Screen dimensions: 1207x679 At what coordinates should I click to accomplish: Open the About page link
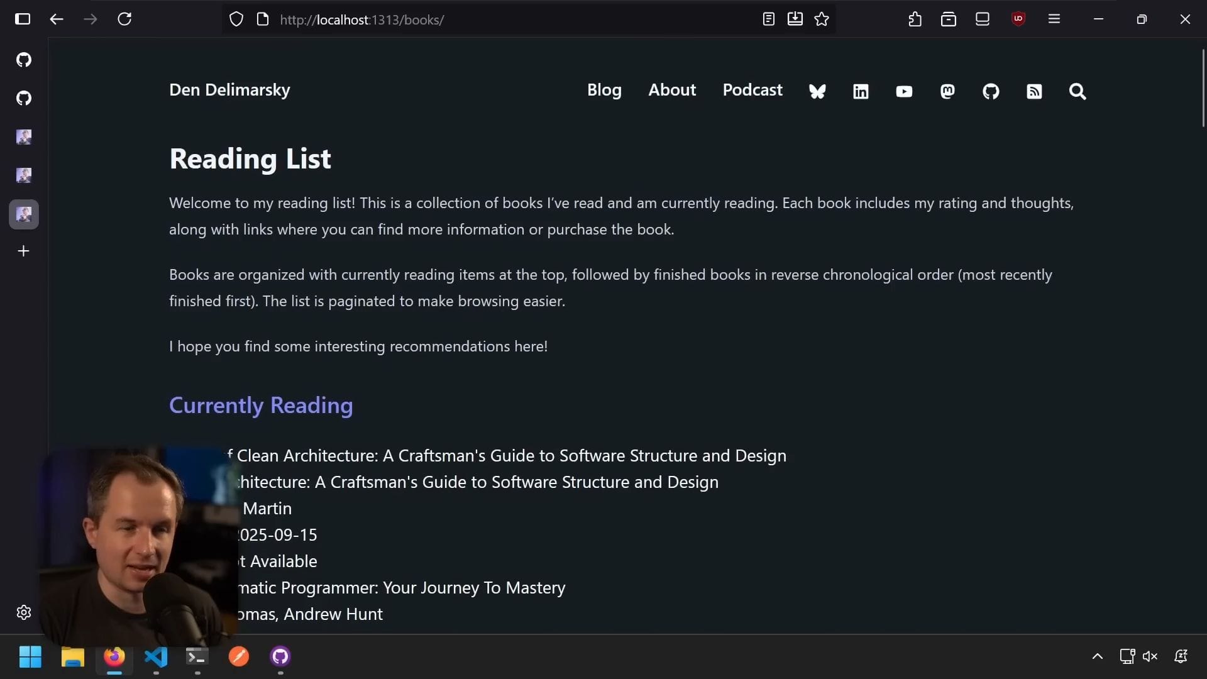672,90
